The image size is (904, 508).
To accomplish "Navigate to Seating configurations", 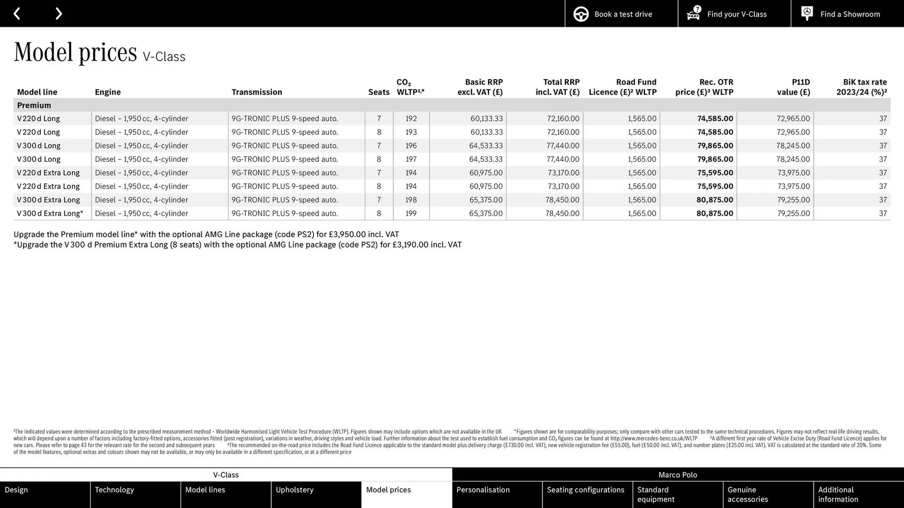I will pos(586,494).
